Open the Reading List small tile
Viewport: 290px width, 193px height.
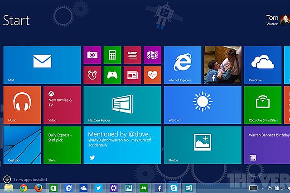point(132,55)
